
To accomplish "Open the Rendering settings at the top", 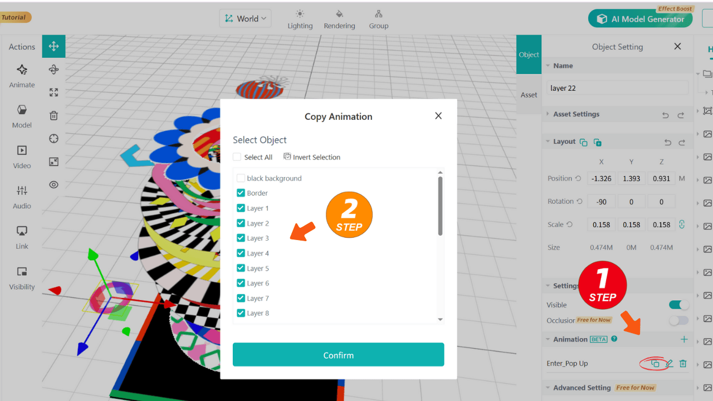I will click(x=339, y=18).
